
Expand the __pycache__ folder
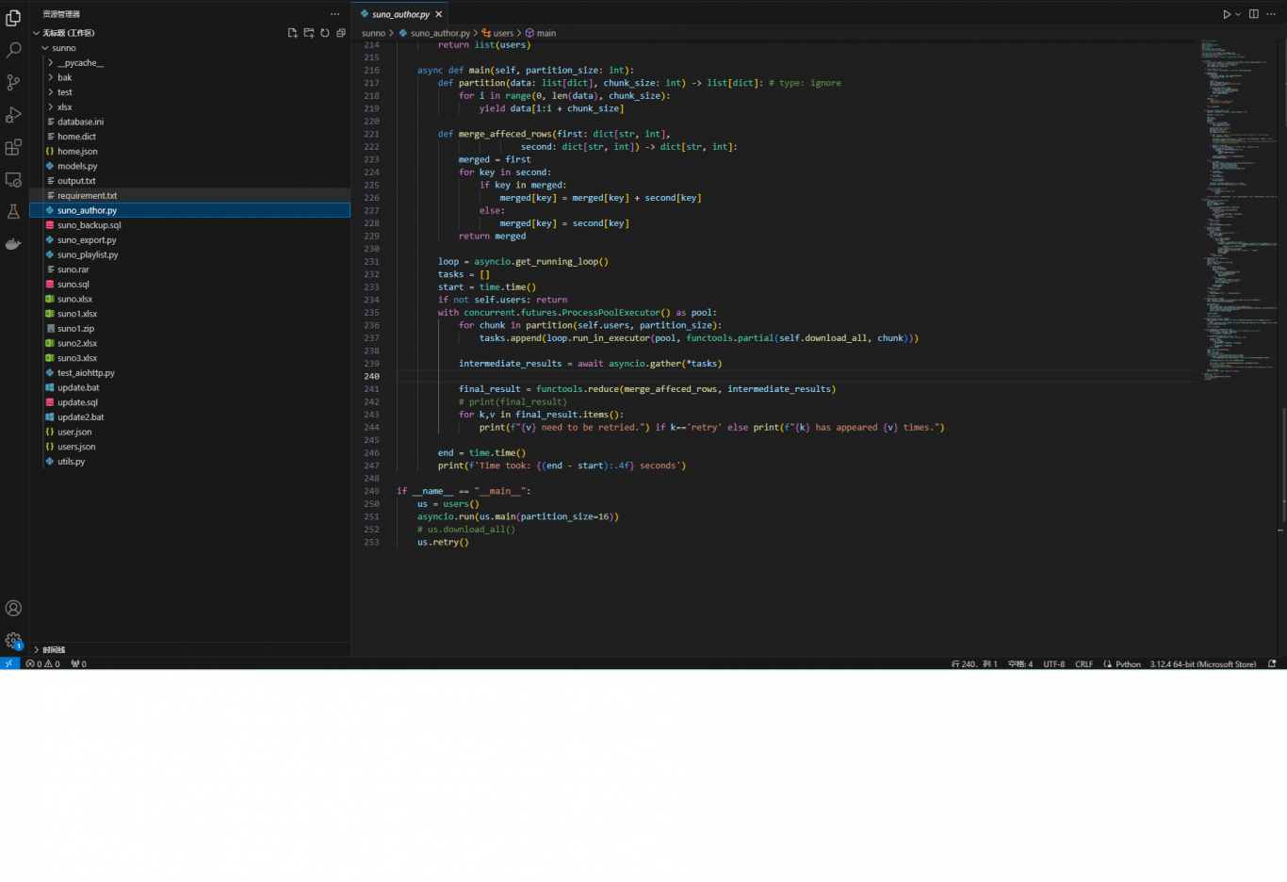point(189,62)
